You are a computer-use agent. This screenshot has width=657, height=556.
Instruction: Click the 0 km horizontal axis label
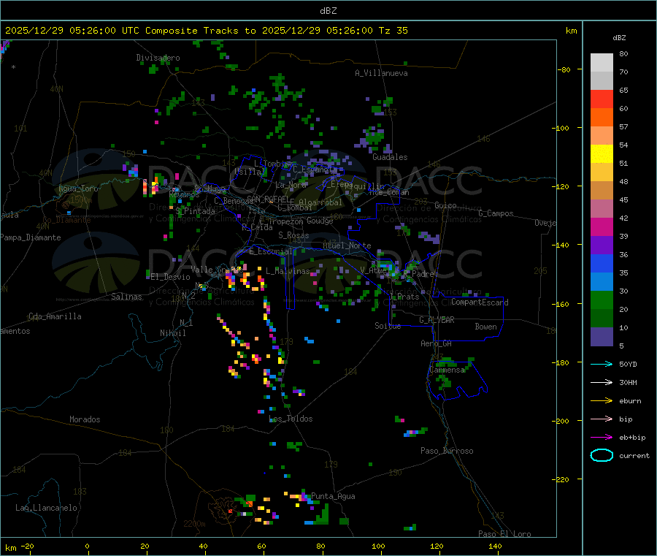coord(87,546)
